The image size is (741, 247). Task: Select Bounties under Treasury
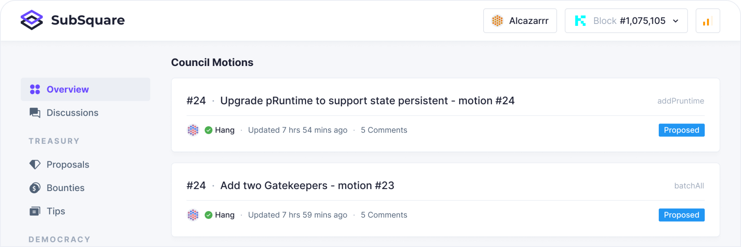coord(66,188)
